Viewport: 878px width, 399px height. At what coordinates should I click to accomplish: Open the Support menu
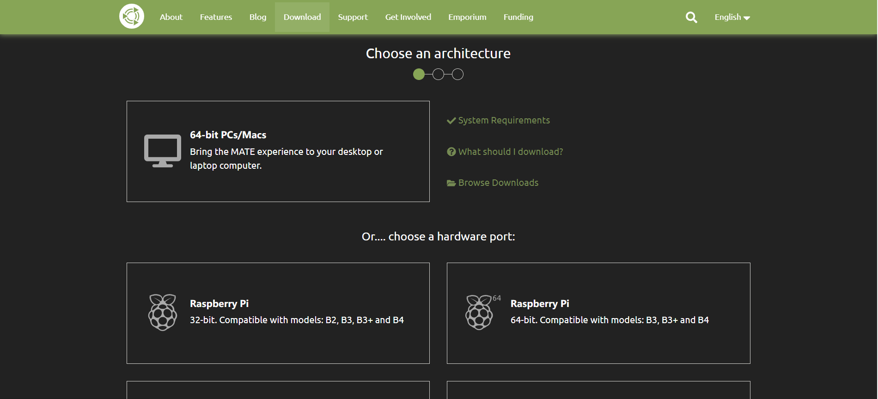click(x=353, y=17)
